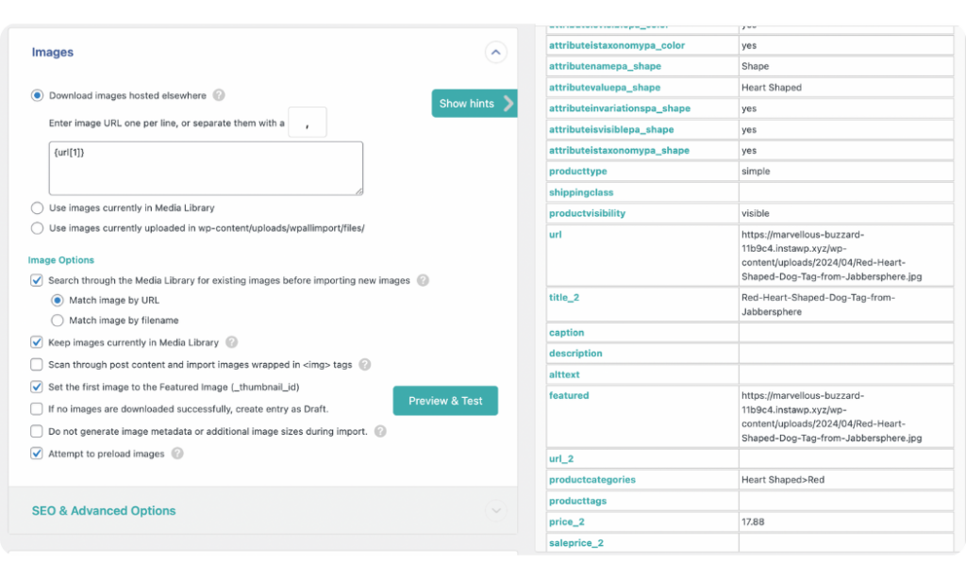
Task: Click the Show hints button
Action: tap(464, 104)
